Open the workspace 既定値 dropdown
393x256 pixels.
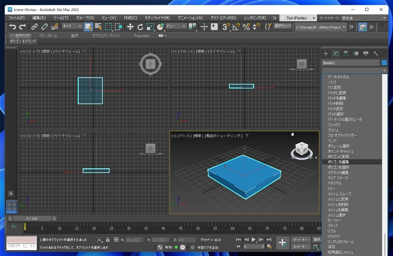[x=364, y=18]
